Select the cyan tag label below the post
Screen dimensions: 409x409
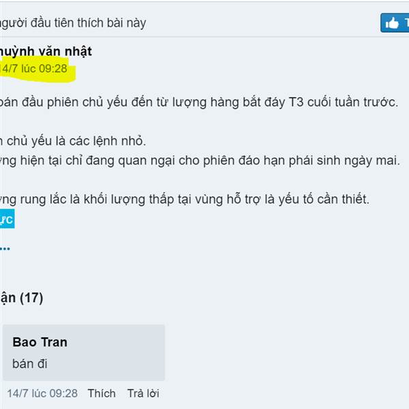click(x=7, y=219)
